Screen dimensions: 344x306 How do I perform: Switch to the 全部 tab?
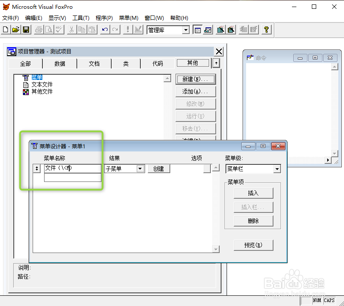(25, 64)
